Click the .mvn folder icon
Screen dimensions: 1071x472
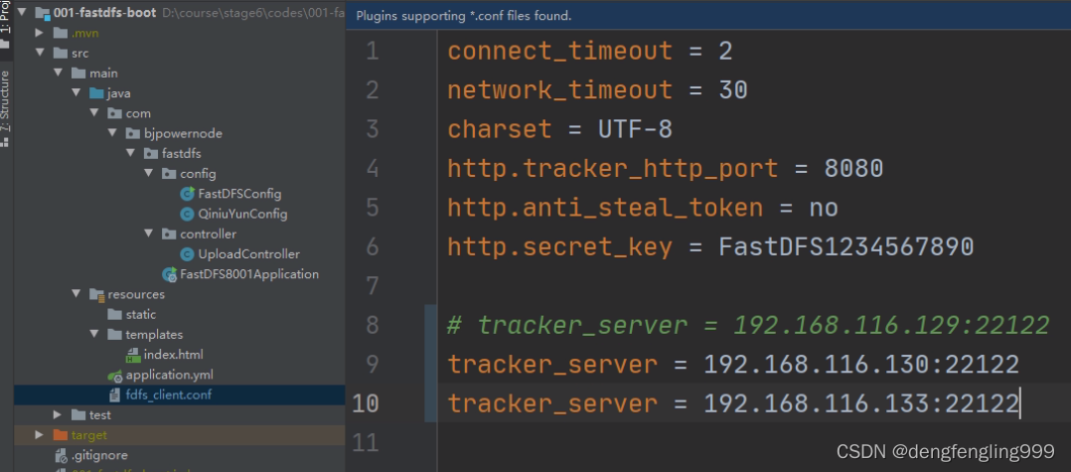[x=60, y=33]
